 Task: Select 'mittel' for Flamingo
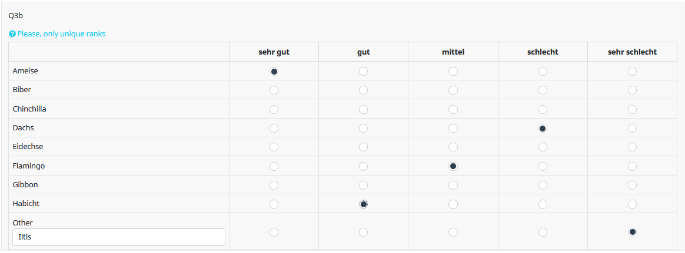point(453,166)
